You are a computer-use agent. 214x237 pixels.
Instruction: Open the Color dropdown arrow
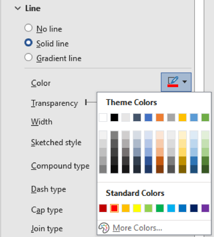point(185,82)
